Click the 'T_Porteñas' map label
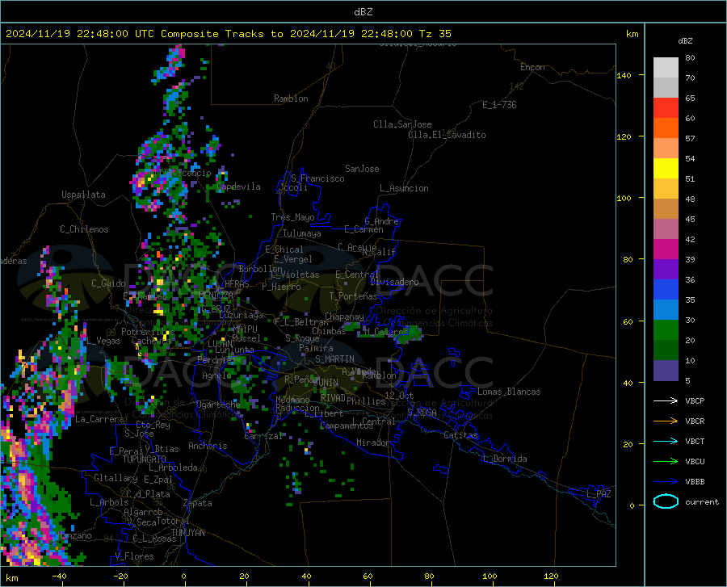This screenshot has height=587, width=727. coord(353,296)
